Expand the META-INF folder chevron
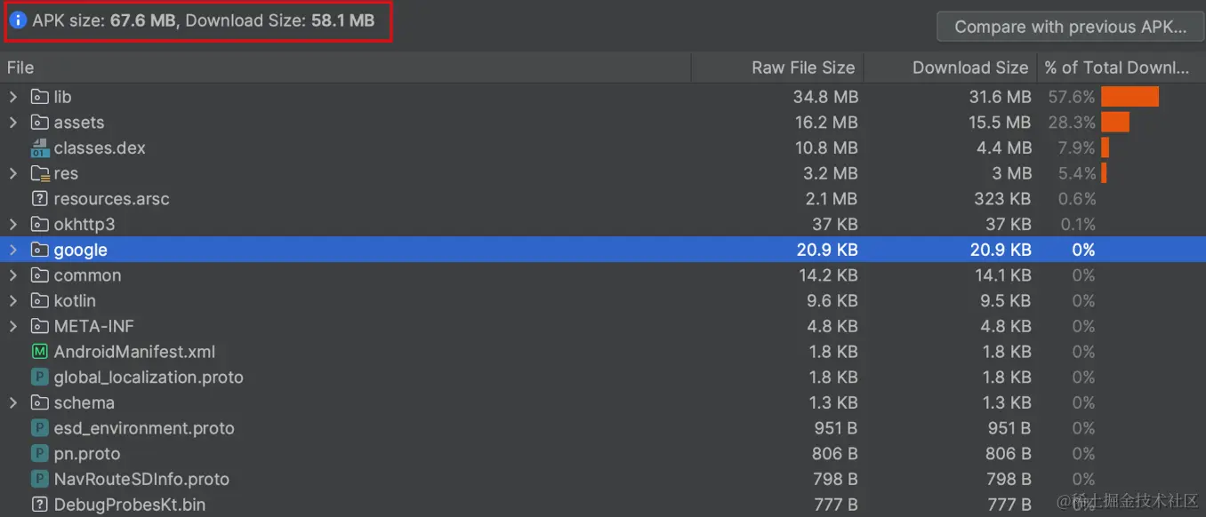Viewport: 1206px width, 517px height. click(13, 327)
